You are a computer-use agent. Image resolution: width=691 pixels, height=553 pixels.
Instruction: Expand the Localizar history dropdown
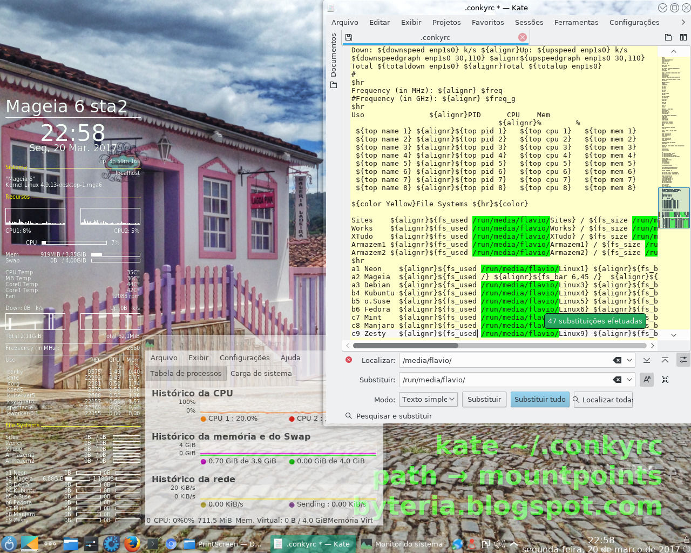tap(629, 360)
